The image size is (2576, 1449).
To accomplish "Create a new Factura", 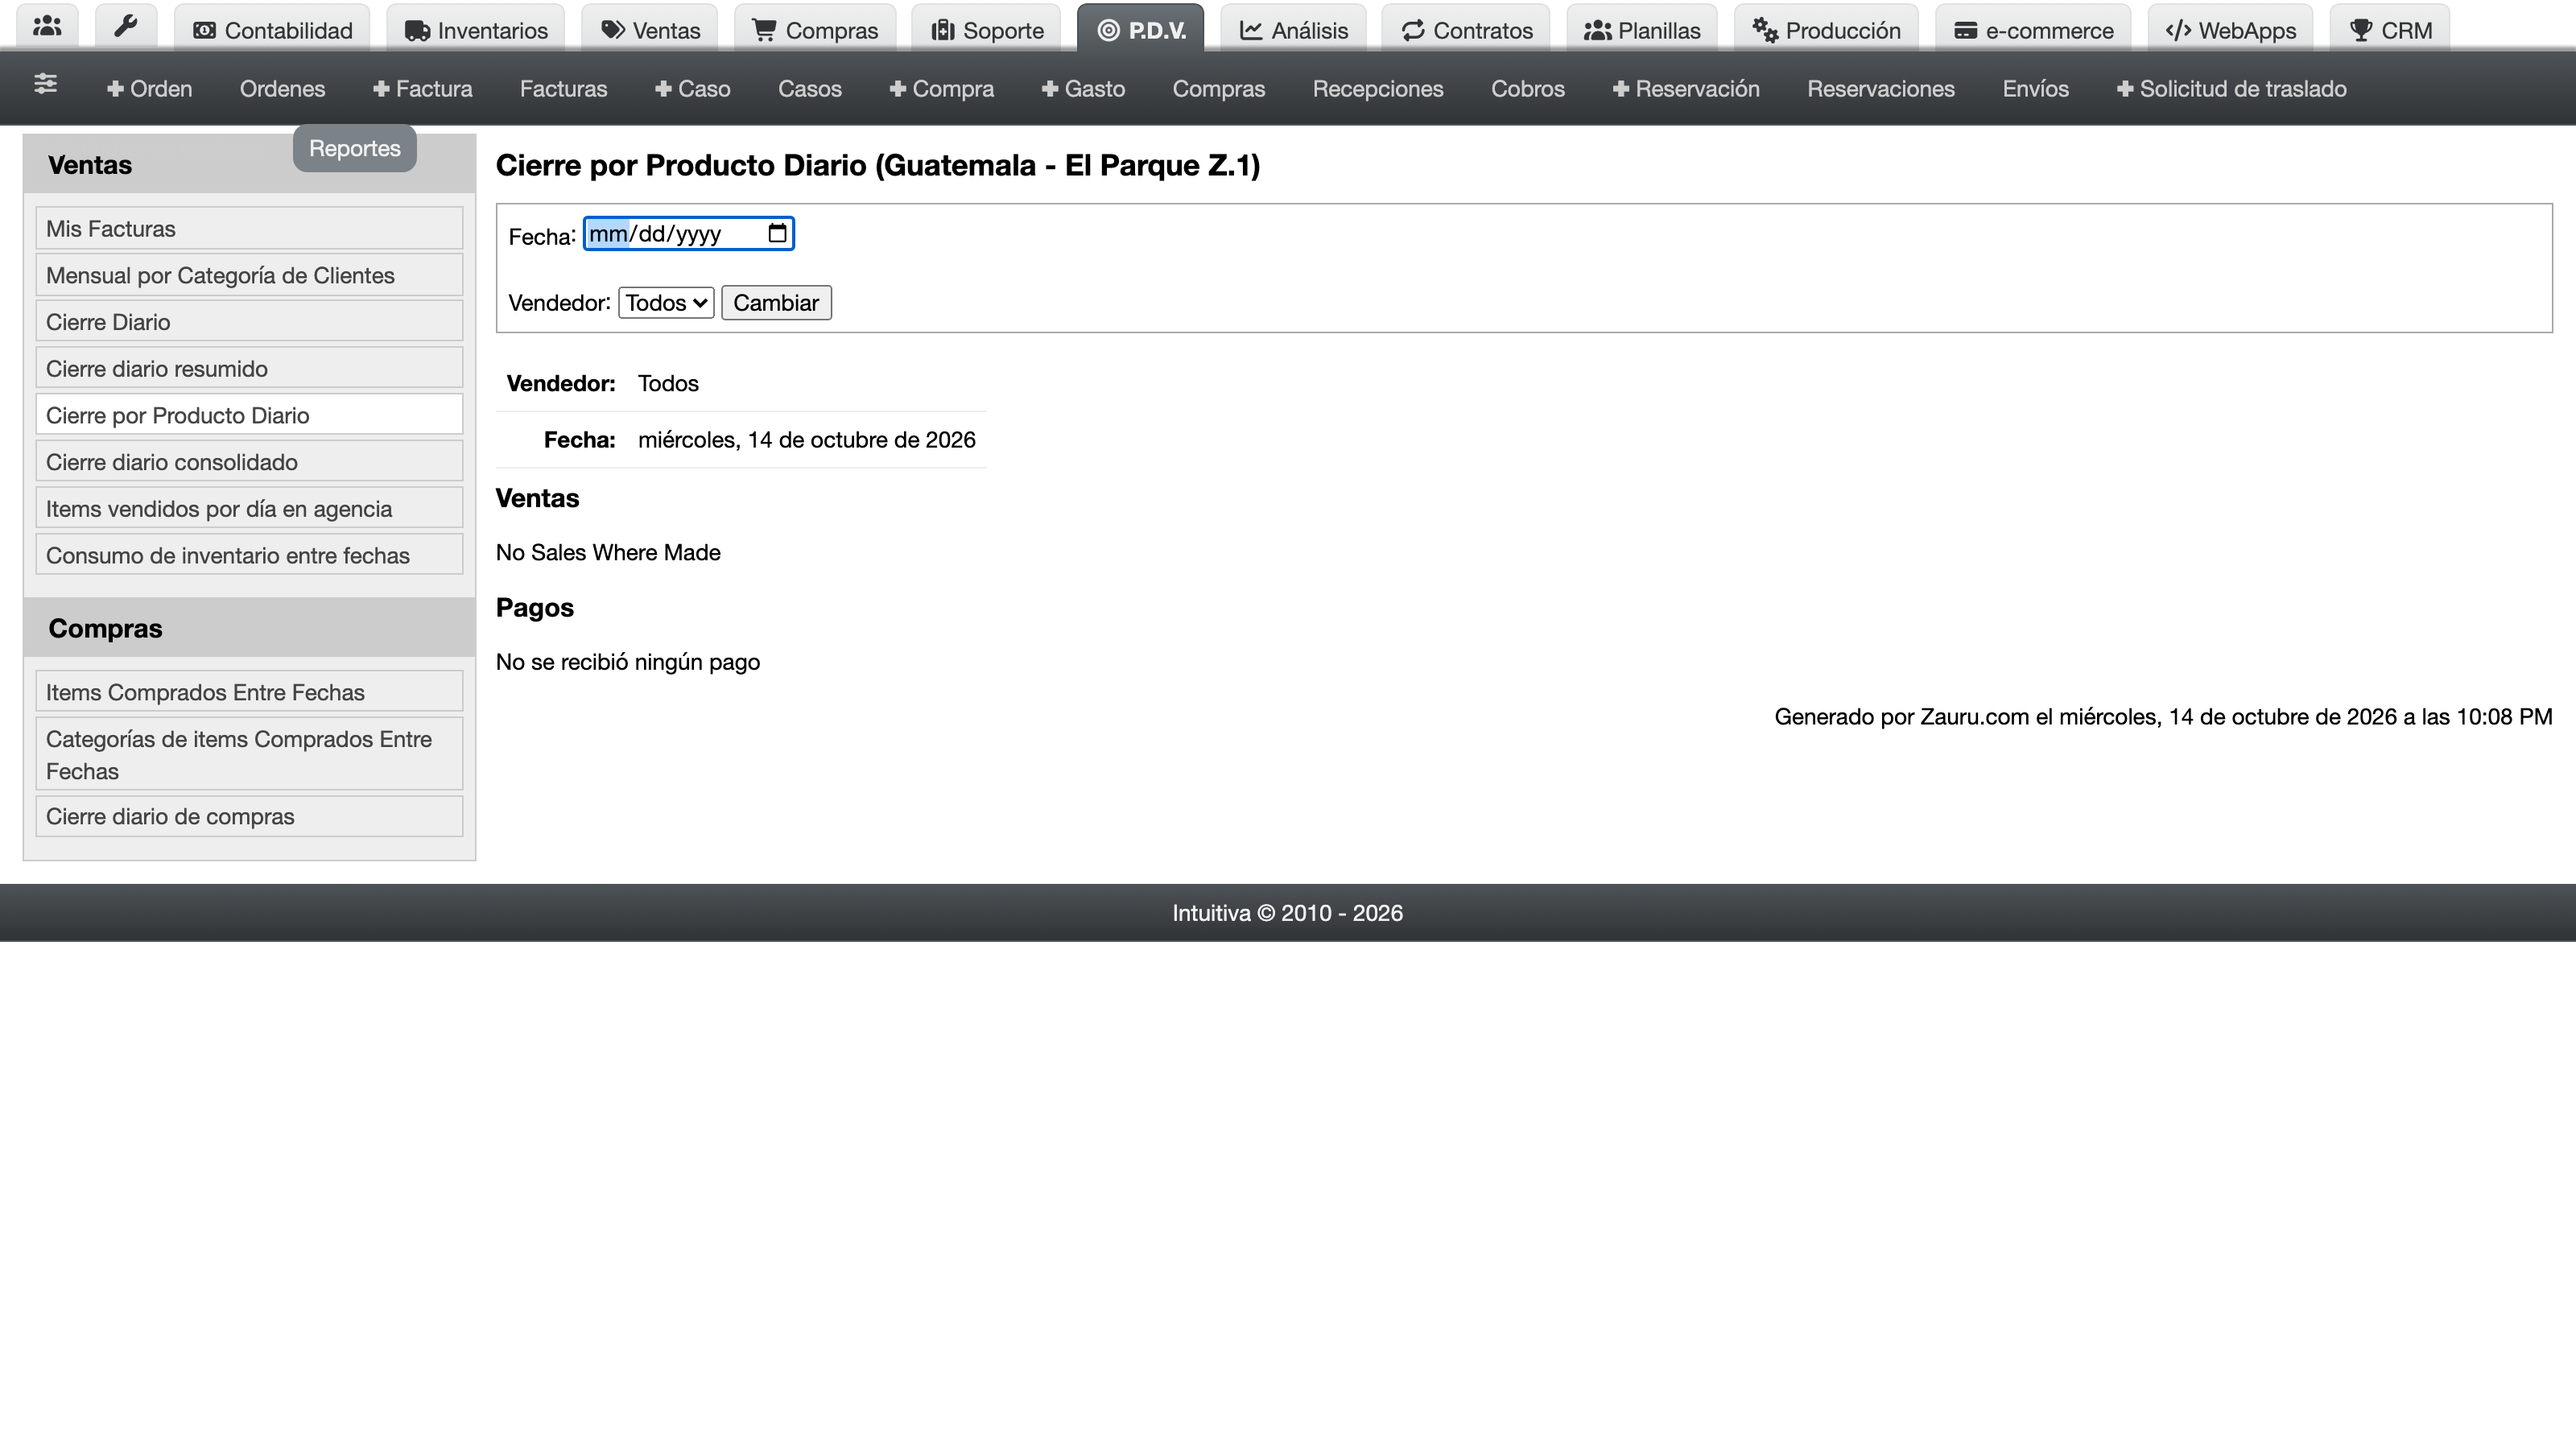I will pos(422,89).
